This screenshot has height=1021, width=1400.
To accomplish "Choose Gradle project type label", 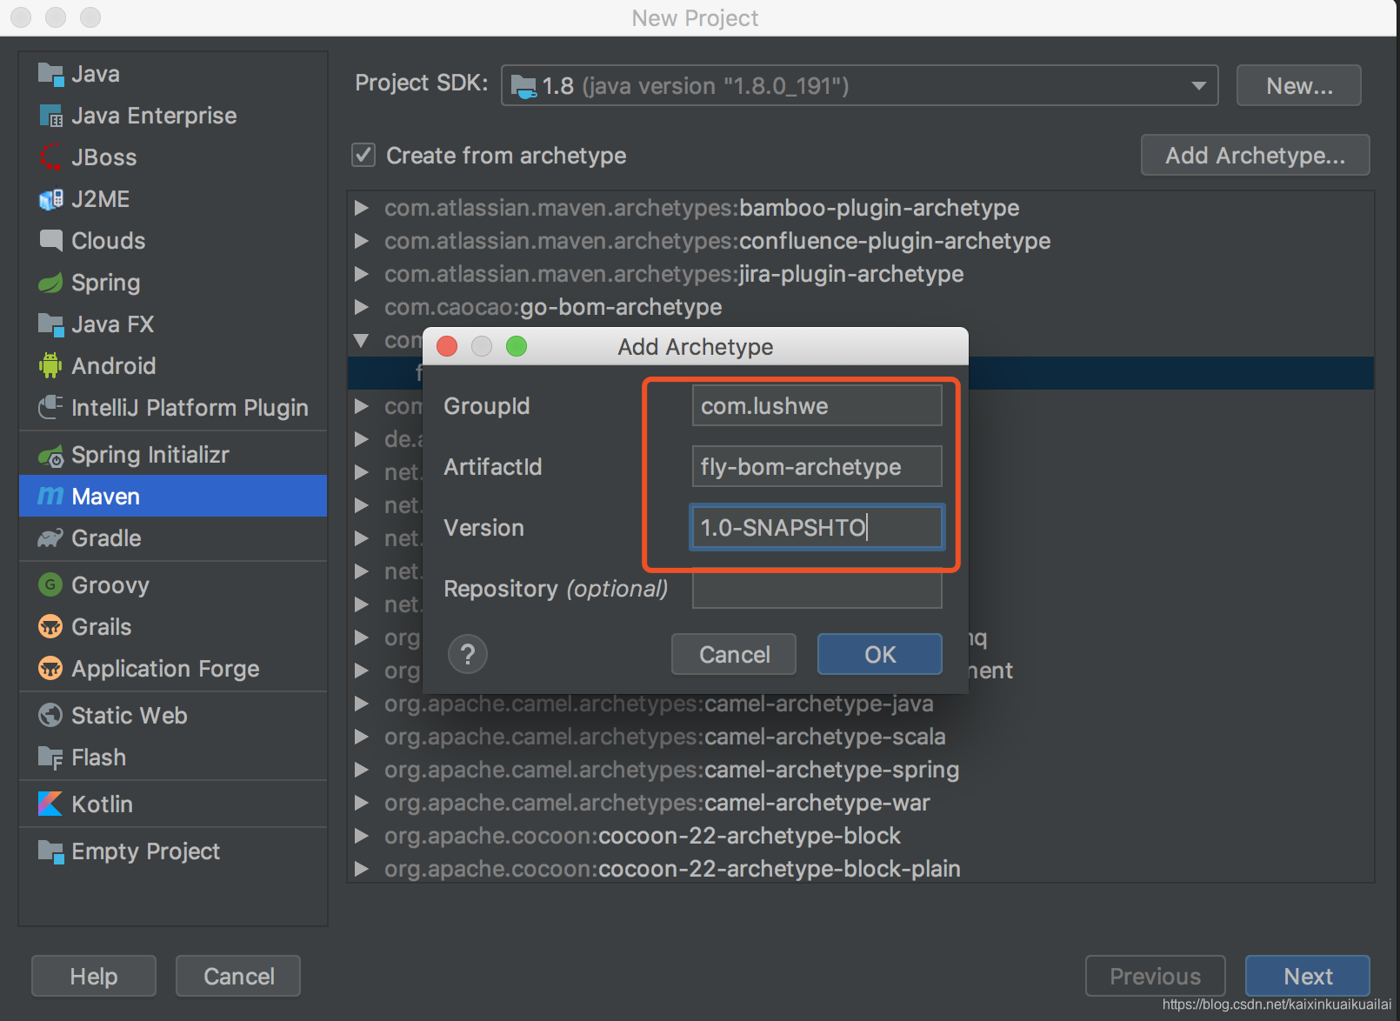I will (x=106, y=538).
